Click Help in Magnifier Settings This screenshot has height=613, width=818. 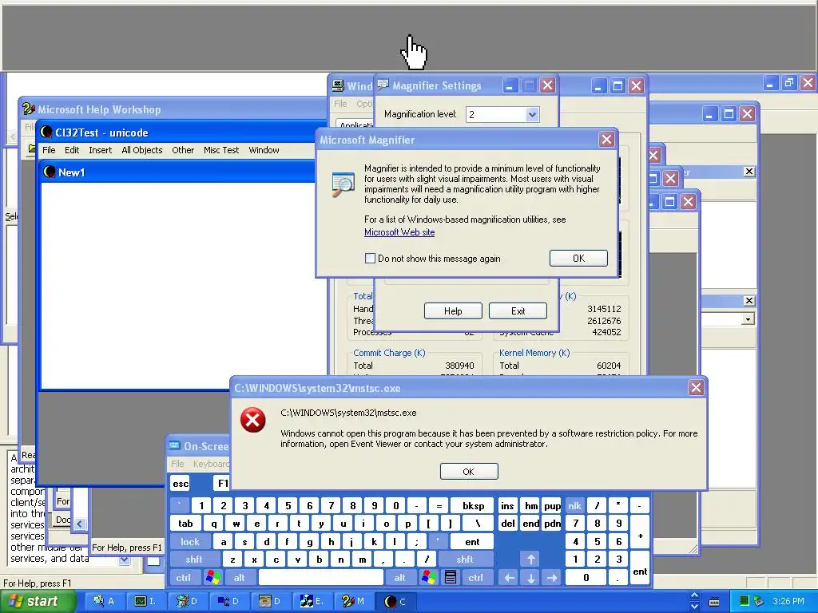pos(453,310)
